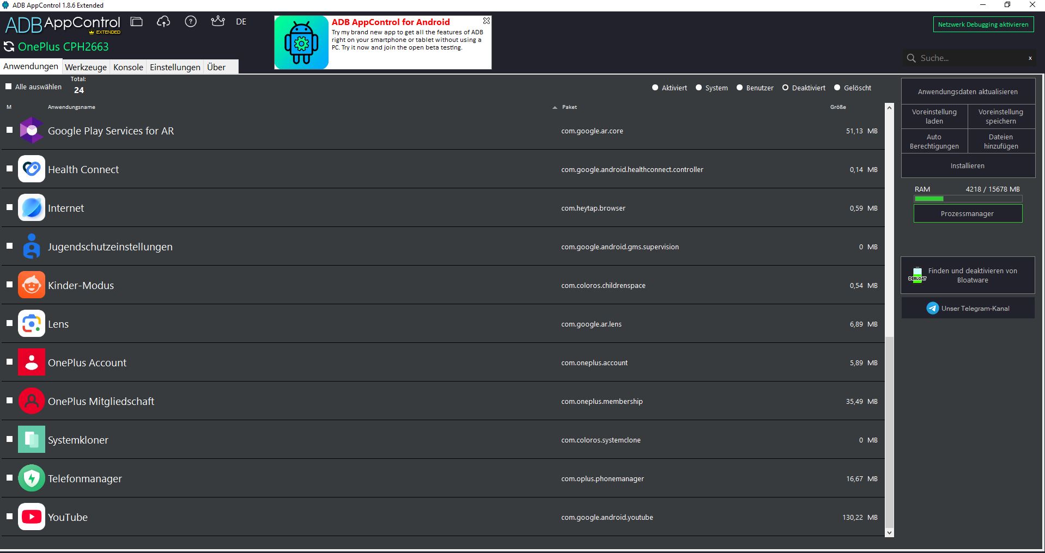The height and width of the screenshot is (553, 1045).
Task: Clear the search field with x
Action: tap(1030, 58)
